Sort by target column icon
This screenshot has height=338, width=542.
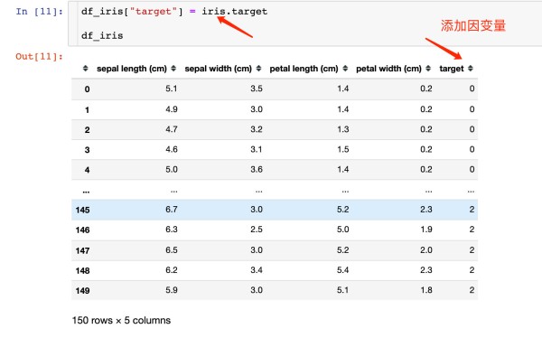pos(471,69)
